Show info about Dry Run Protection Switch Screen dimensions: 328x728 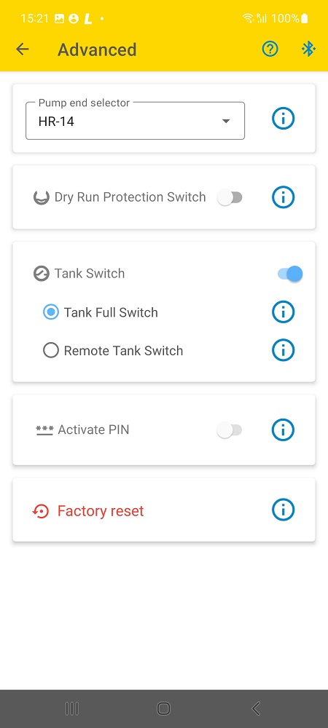click(x=283, y=197)
